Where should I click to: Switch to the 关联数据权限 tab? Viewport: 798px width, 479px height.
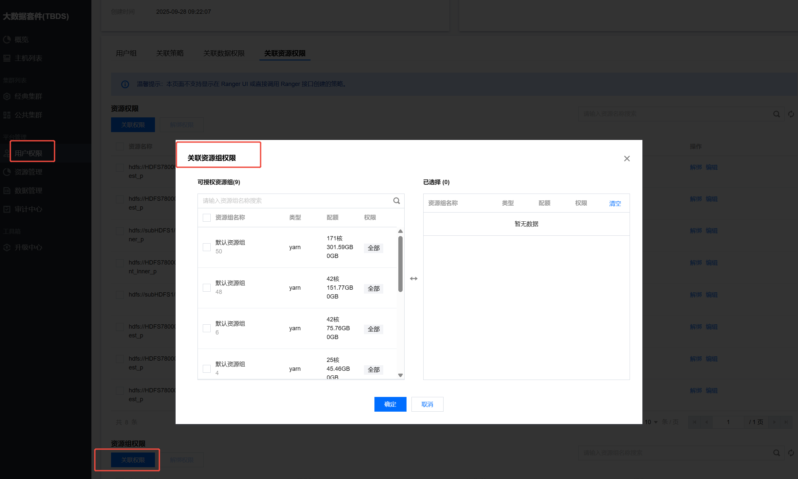224,53
